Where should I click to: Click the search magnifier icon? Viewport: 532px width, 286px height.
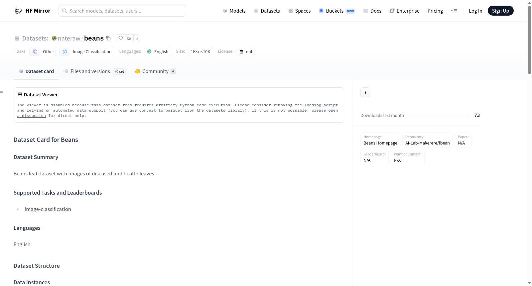coord(65,11)
